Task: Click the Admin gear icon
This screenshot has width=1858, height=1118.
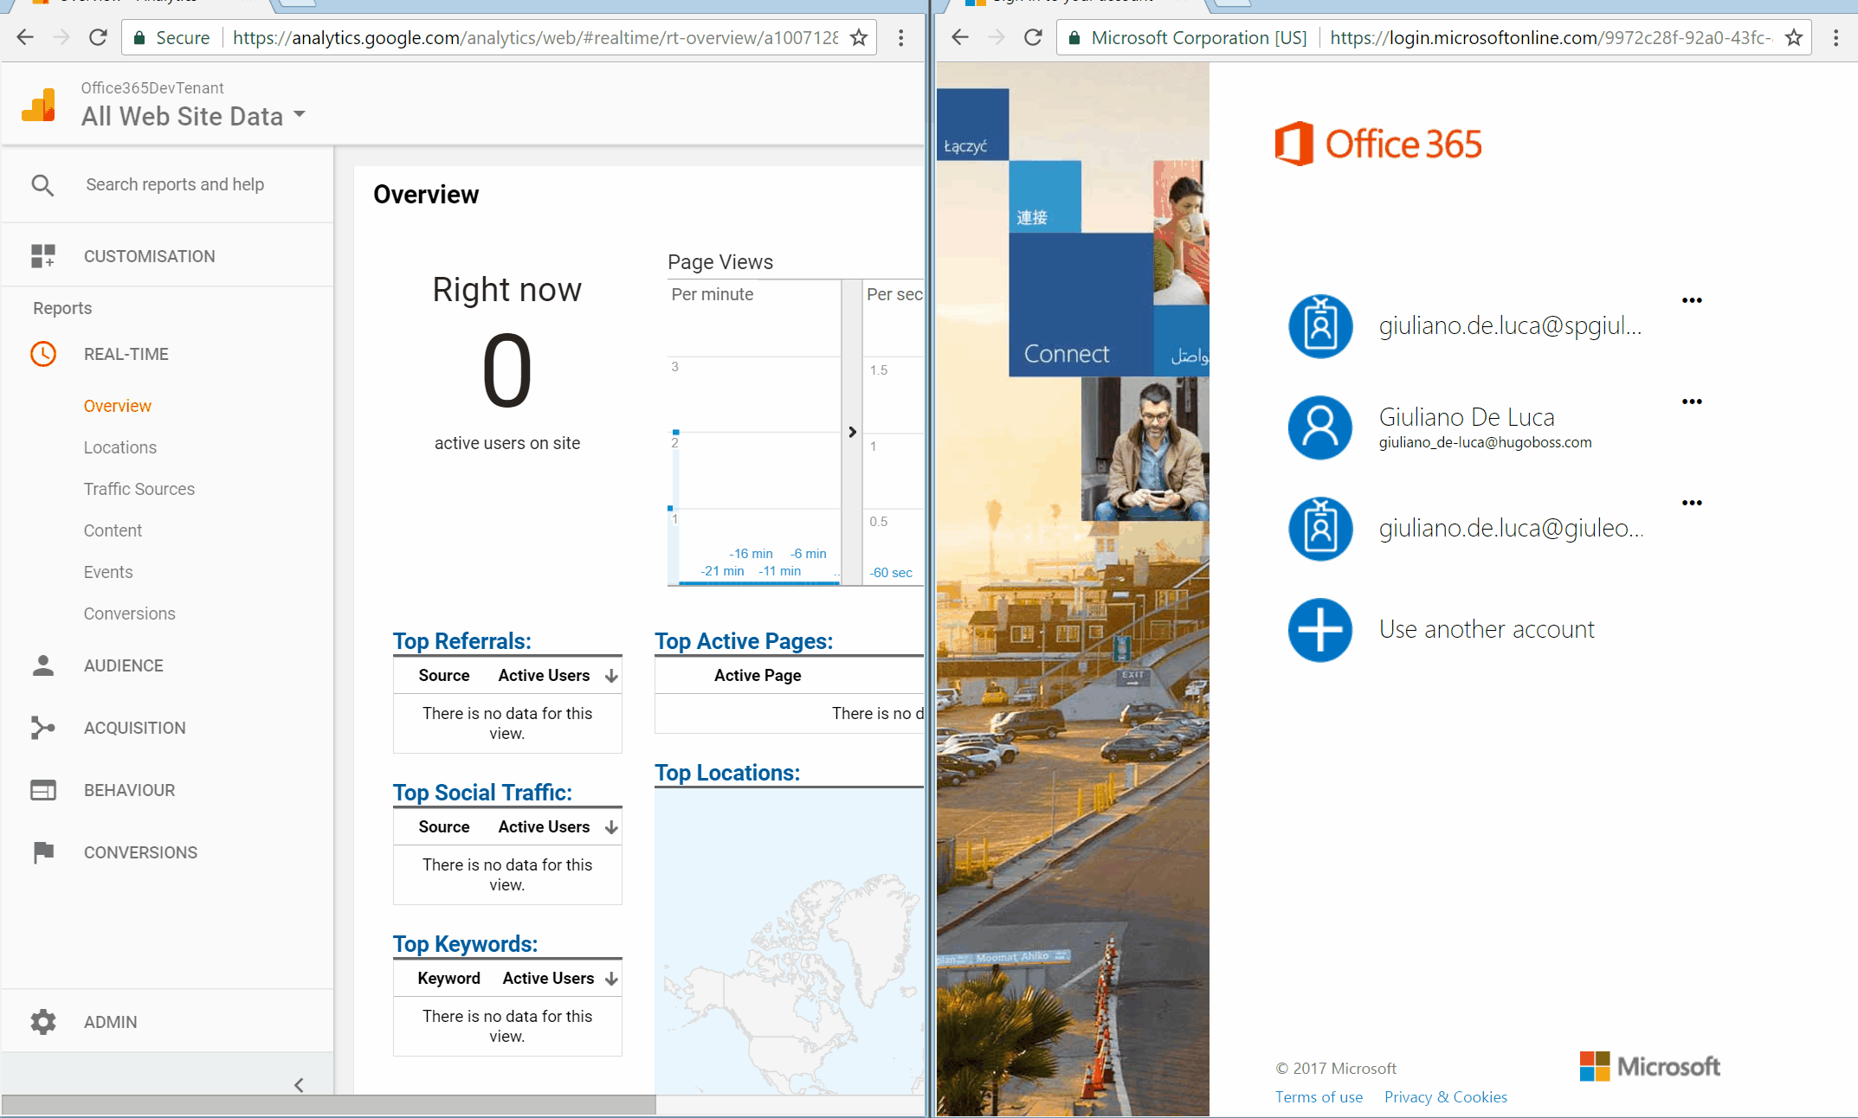Action: (x=42, y=1022)
